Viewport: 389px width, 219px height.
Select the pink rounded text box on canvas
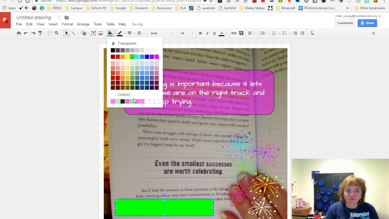click(x=199, y=92)
